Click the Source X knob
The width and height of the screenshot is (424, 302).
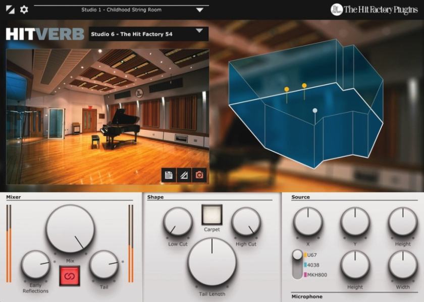pyautogui.click(x=308, y=221)
